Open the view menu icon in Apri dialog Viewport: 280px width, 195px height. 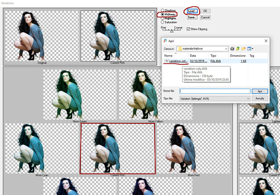click(250, 49)
